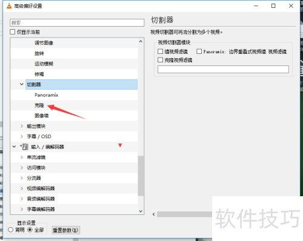Expand the 访问模块 node
This screenshot has height=241, width=303.
(x=22, y=168)
